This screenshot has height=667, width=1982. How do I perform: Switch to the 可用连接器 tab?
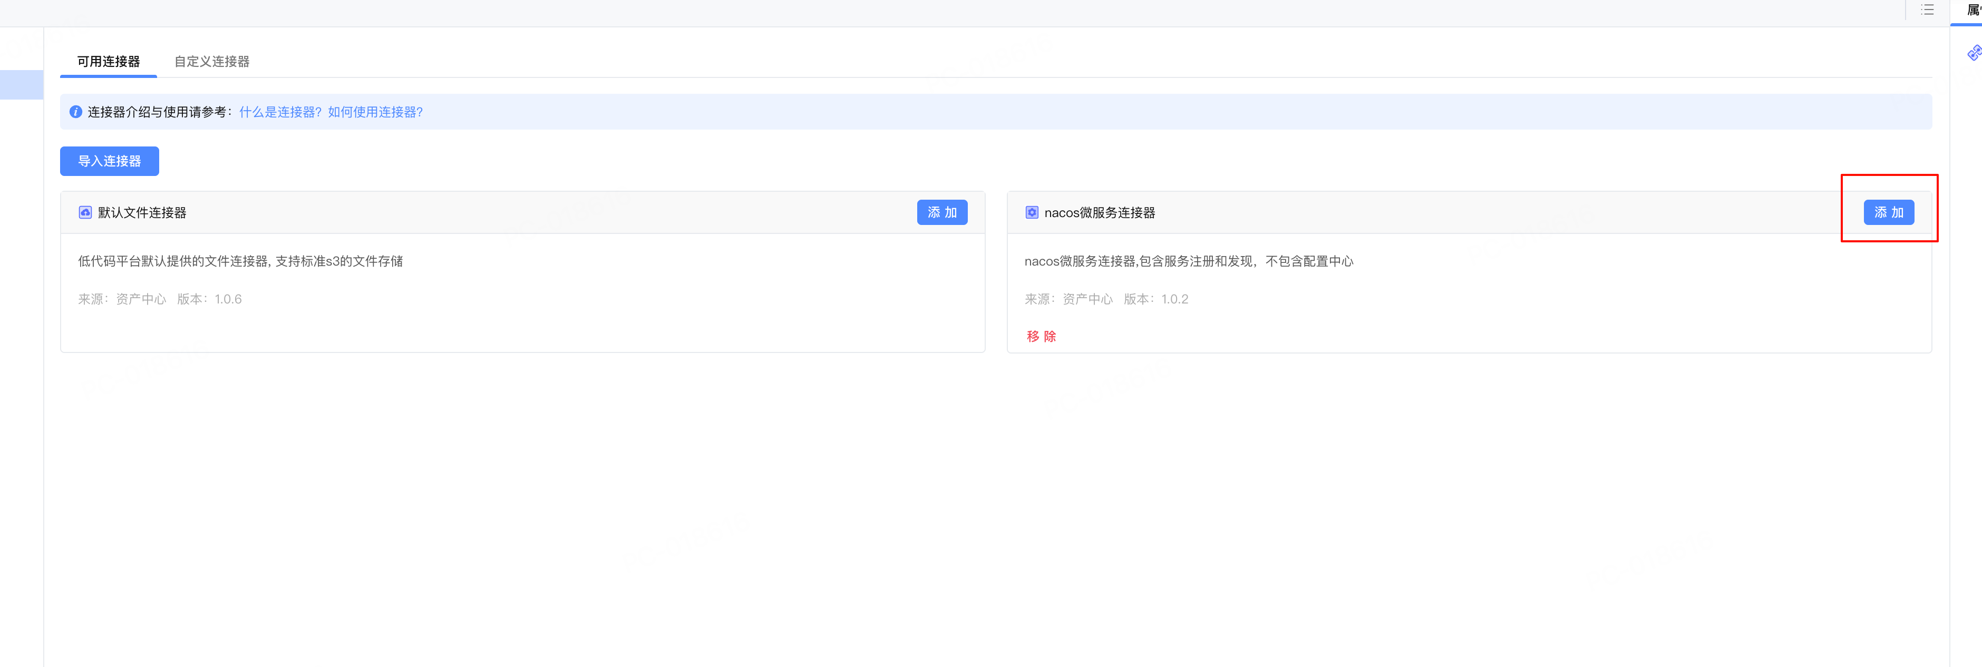coord(109,62)
